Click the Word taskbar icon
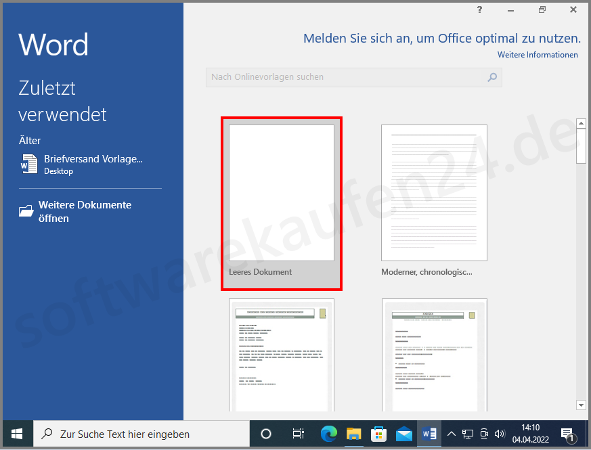This screenshot has width=591, height=450. click(429, 434)
